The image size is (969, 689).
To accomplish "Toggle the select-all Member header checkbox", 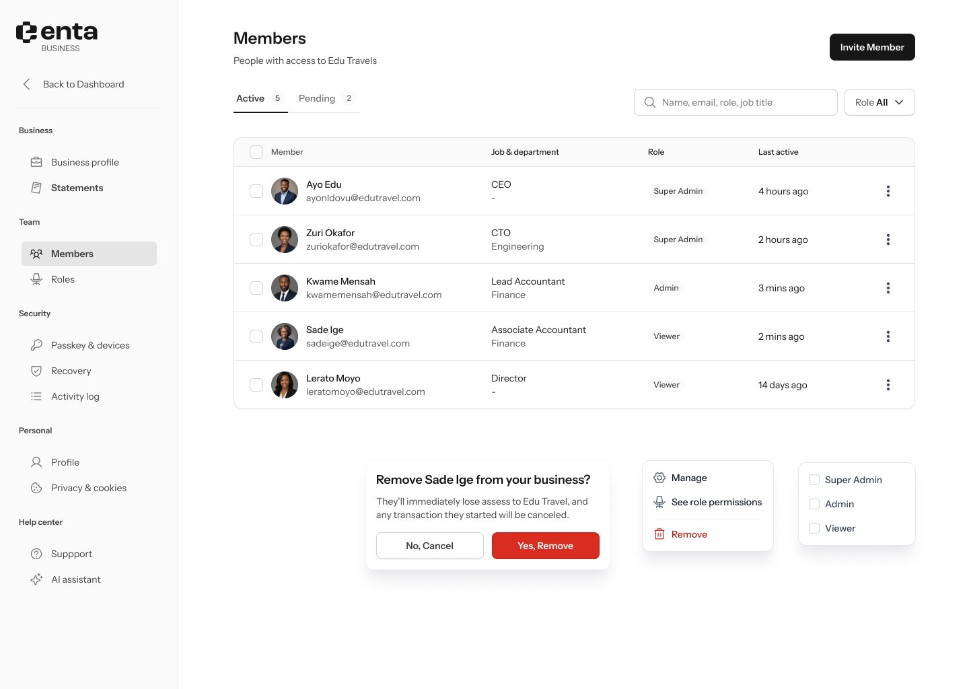I will click(x=256, y=152).
